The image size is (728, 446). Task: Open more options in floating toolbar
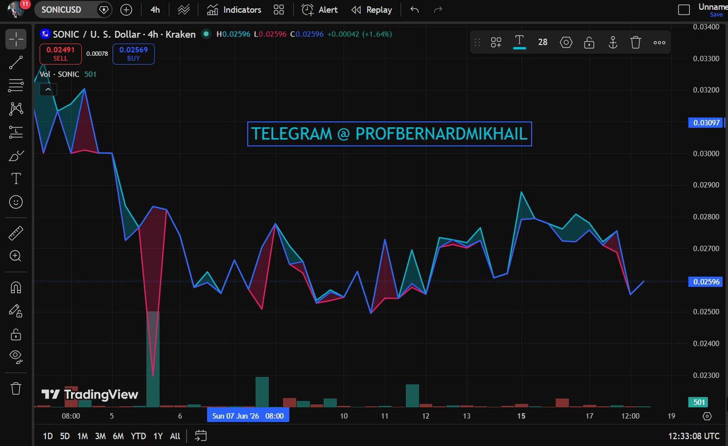[x=659, y=42]
